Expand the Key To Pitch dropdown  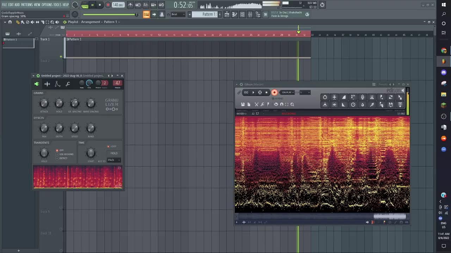point(114,160)
